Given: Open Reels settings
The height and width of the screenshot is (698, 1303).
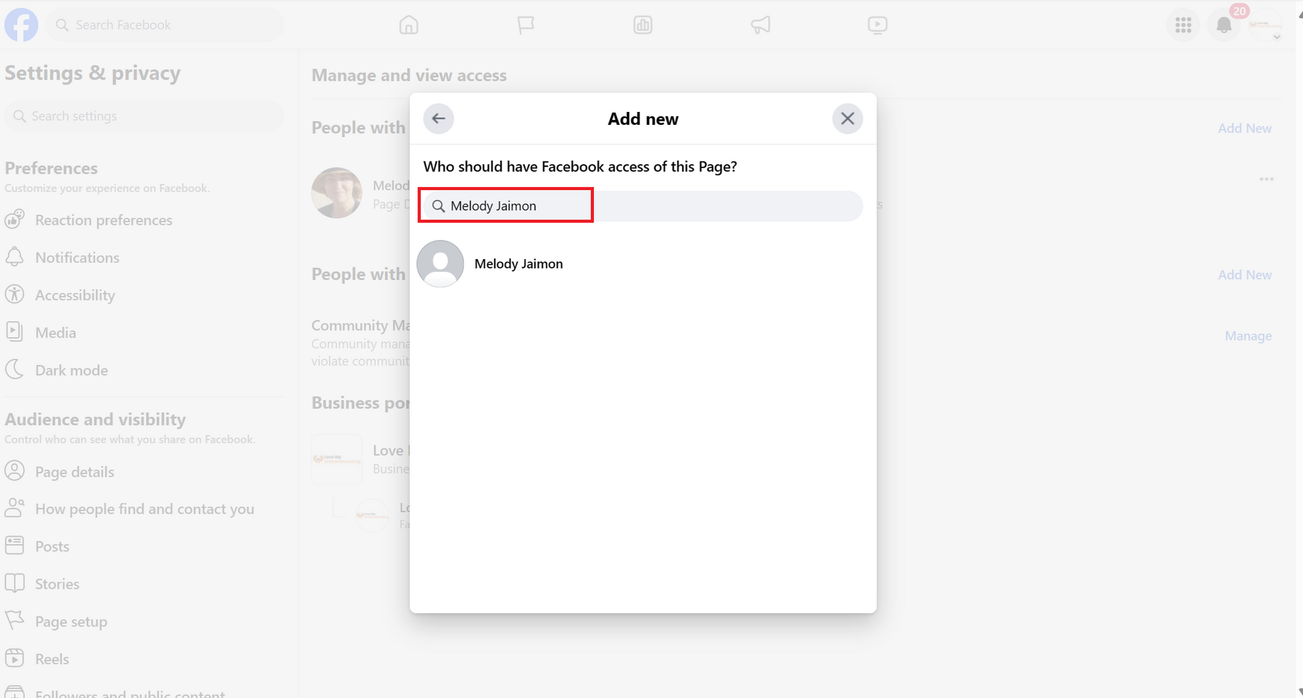Looking at the screenshot, I should coord(52,659).
